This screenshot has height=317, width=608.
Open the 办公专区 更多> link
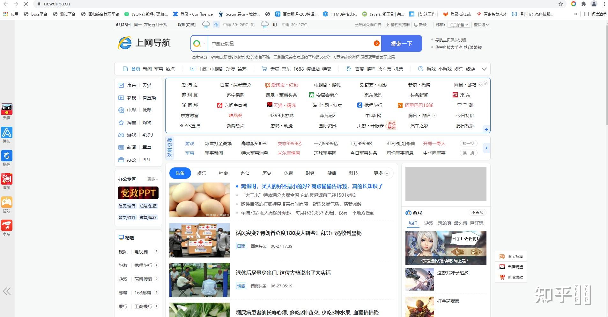coord(152,179)
